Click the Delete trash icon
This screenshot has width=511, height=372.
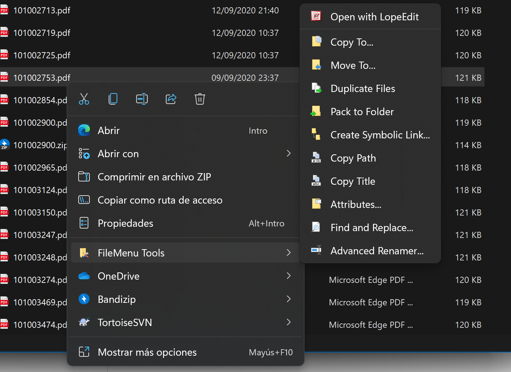tap(200, 99)
